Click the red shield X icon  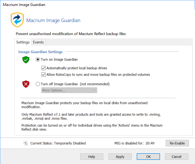click(x=26, y=84)
